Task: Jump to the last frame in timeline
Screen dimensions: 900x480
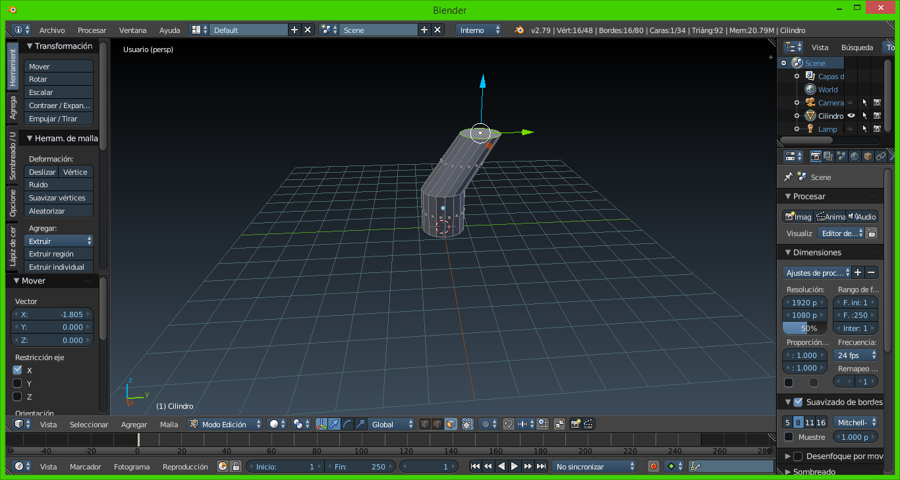Action: pos(541,466)
